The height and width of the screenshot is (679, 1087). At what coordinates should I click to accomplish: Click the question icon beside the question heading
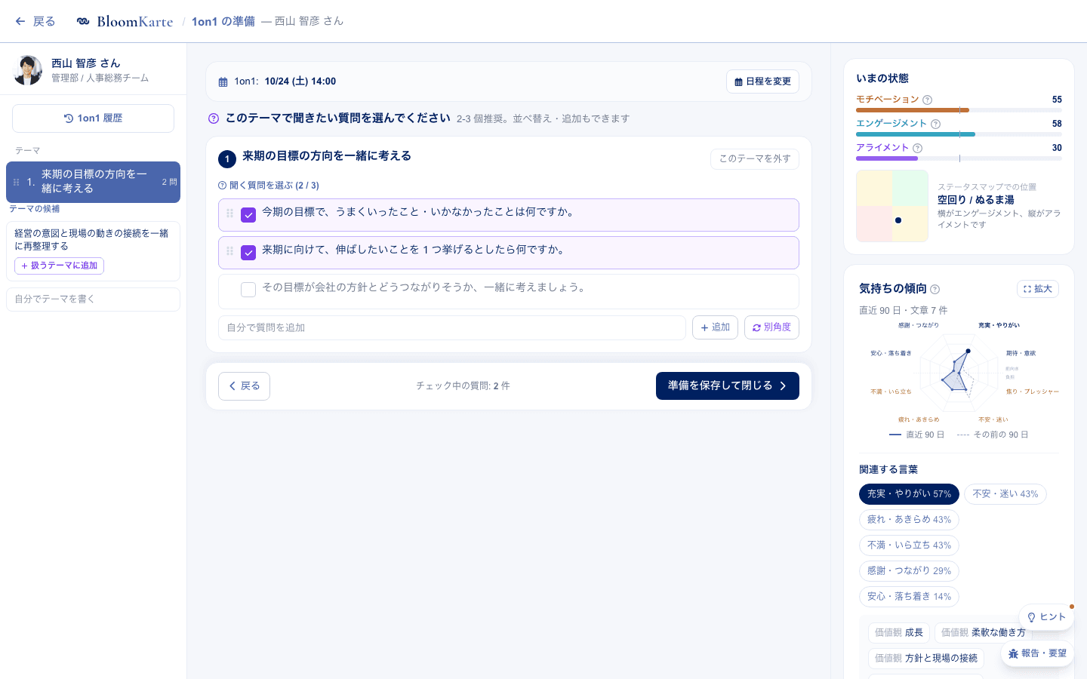tap(214, 118)
